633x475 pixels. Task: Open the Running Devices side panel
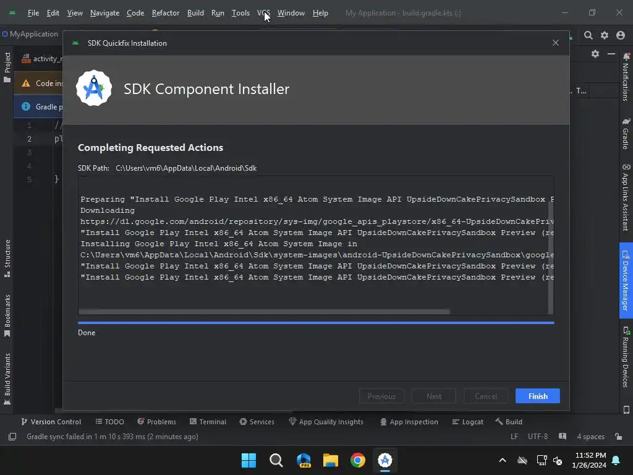point(626,357)
